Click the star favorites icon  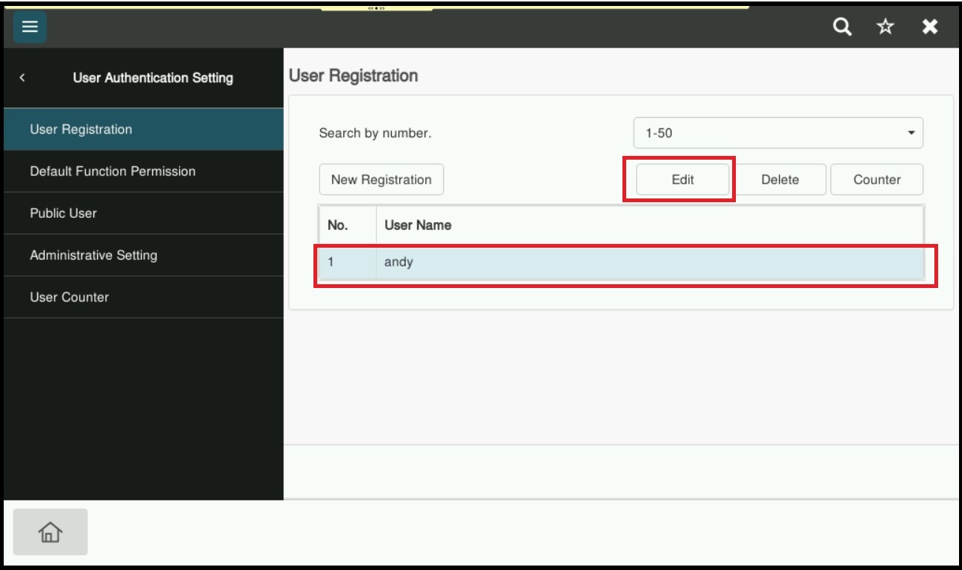coord(885,27)
